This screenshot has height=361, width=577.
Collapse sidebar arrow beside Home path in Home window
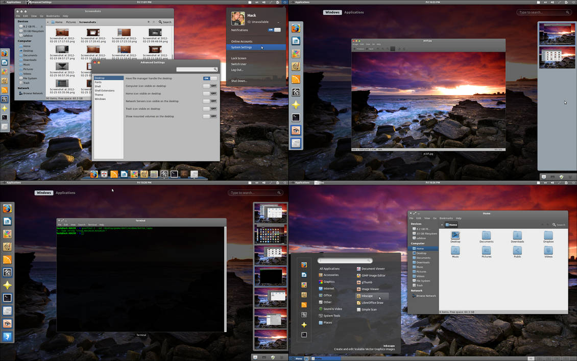(x=442, y=225)
